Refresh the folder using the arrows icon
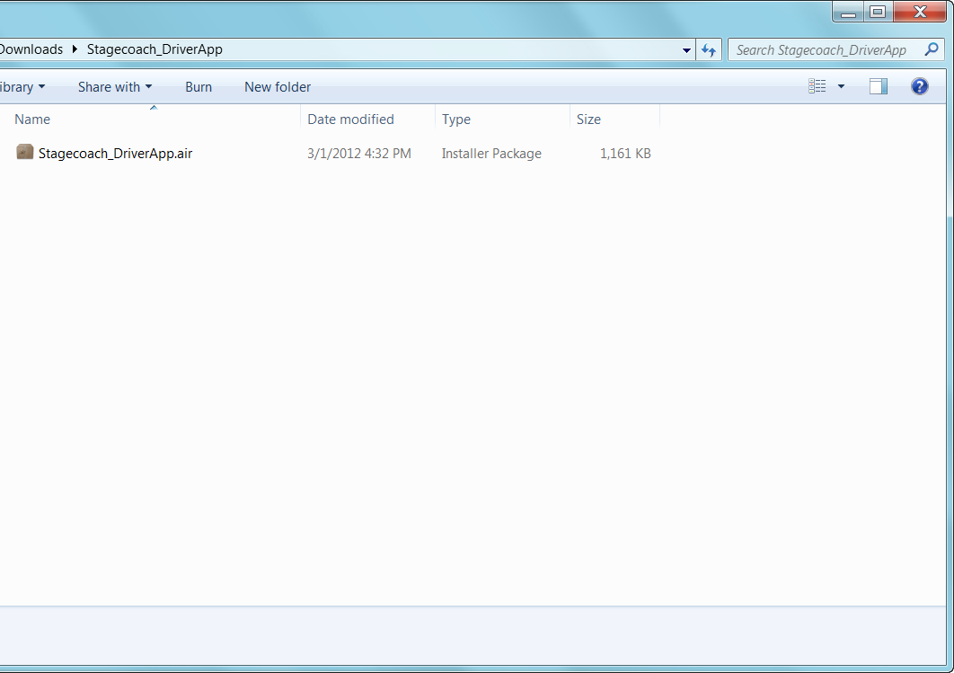Viewport: 954px width, 673px height. click(x=709, y=50)
